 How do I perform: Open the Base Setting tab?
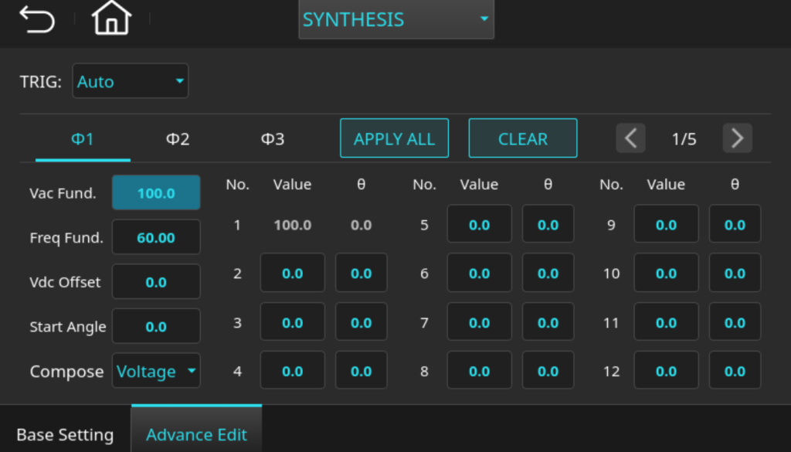pyautogui.click(x=65, y=434)
